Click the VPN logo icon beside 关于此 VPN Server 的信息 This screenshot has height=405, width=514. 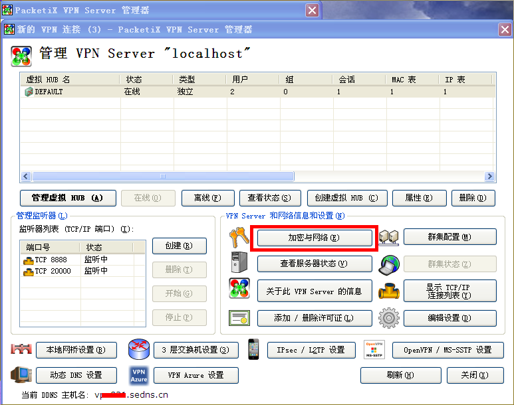click(239, 288)
